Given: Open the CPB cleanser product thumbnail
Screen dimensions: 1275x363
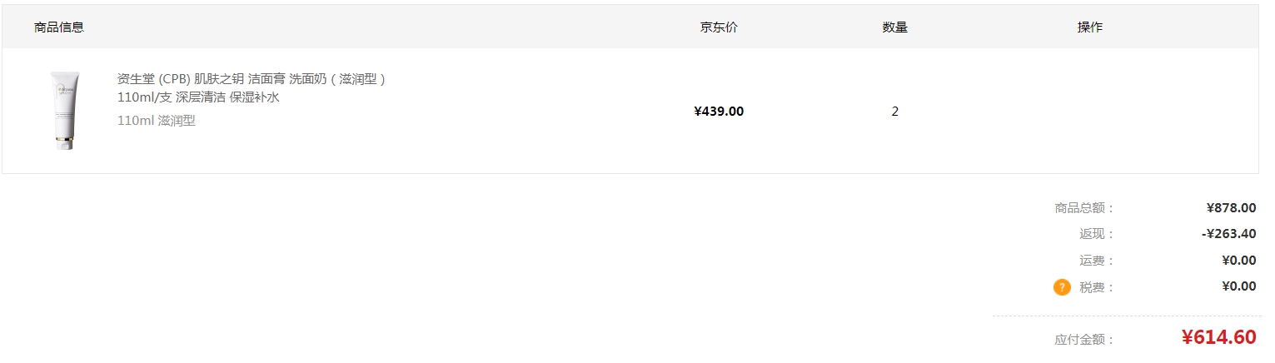Looking at the screenshot, I should [x=64, y=111].
